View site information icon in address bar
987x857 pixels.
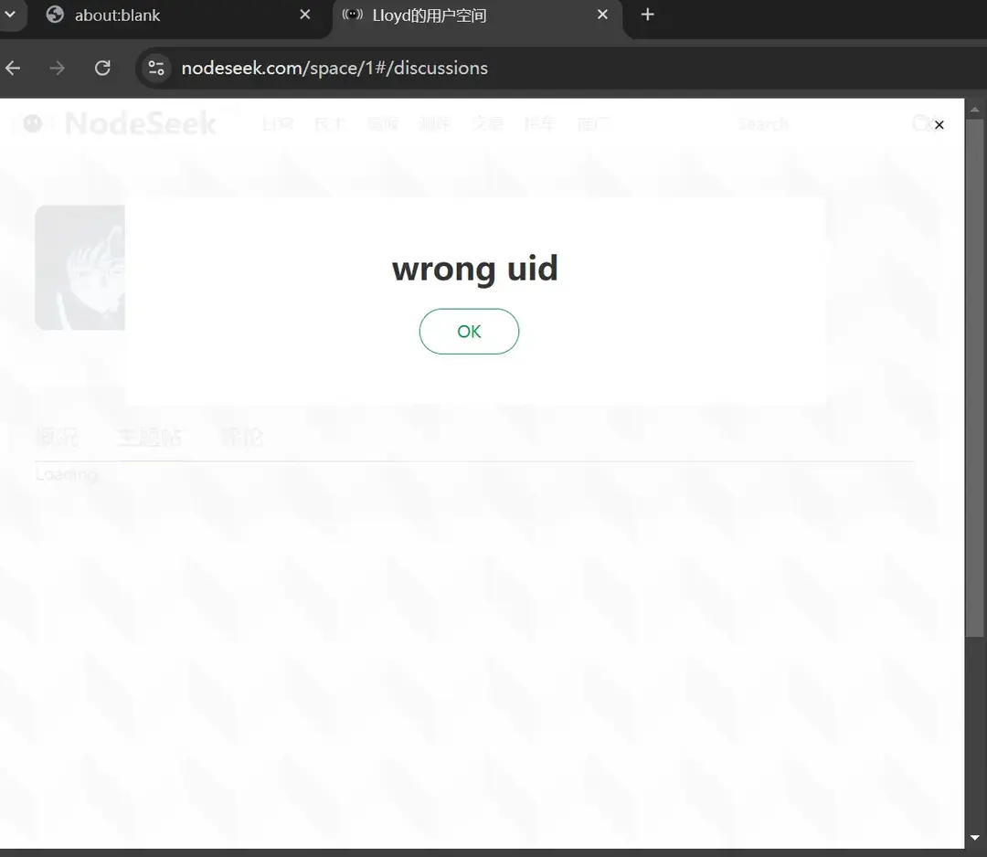tap(156, 69)
